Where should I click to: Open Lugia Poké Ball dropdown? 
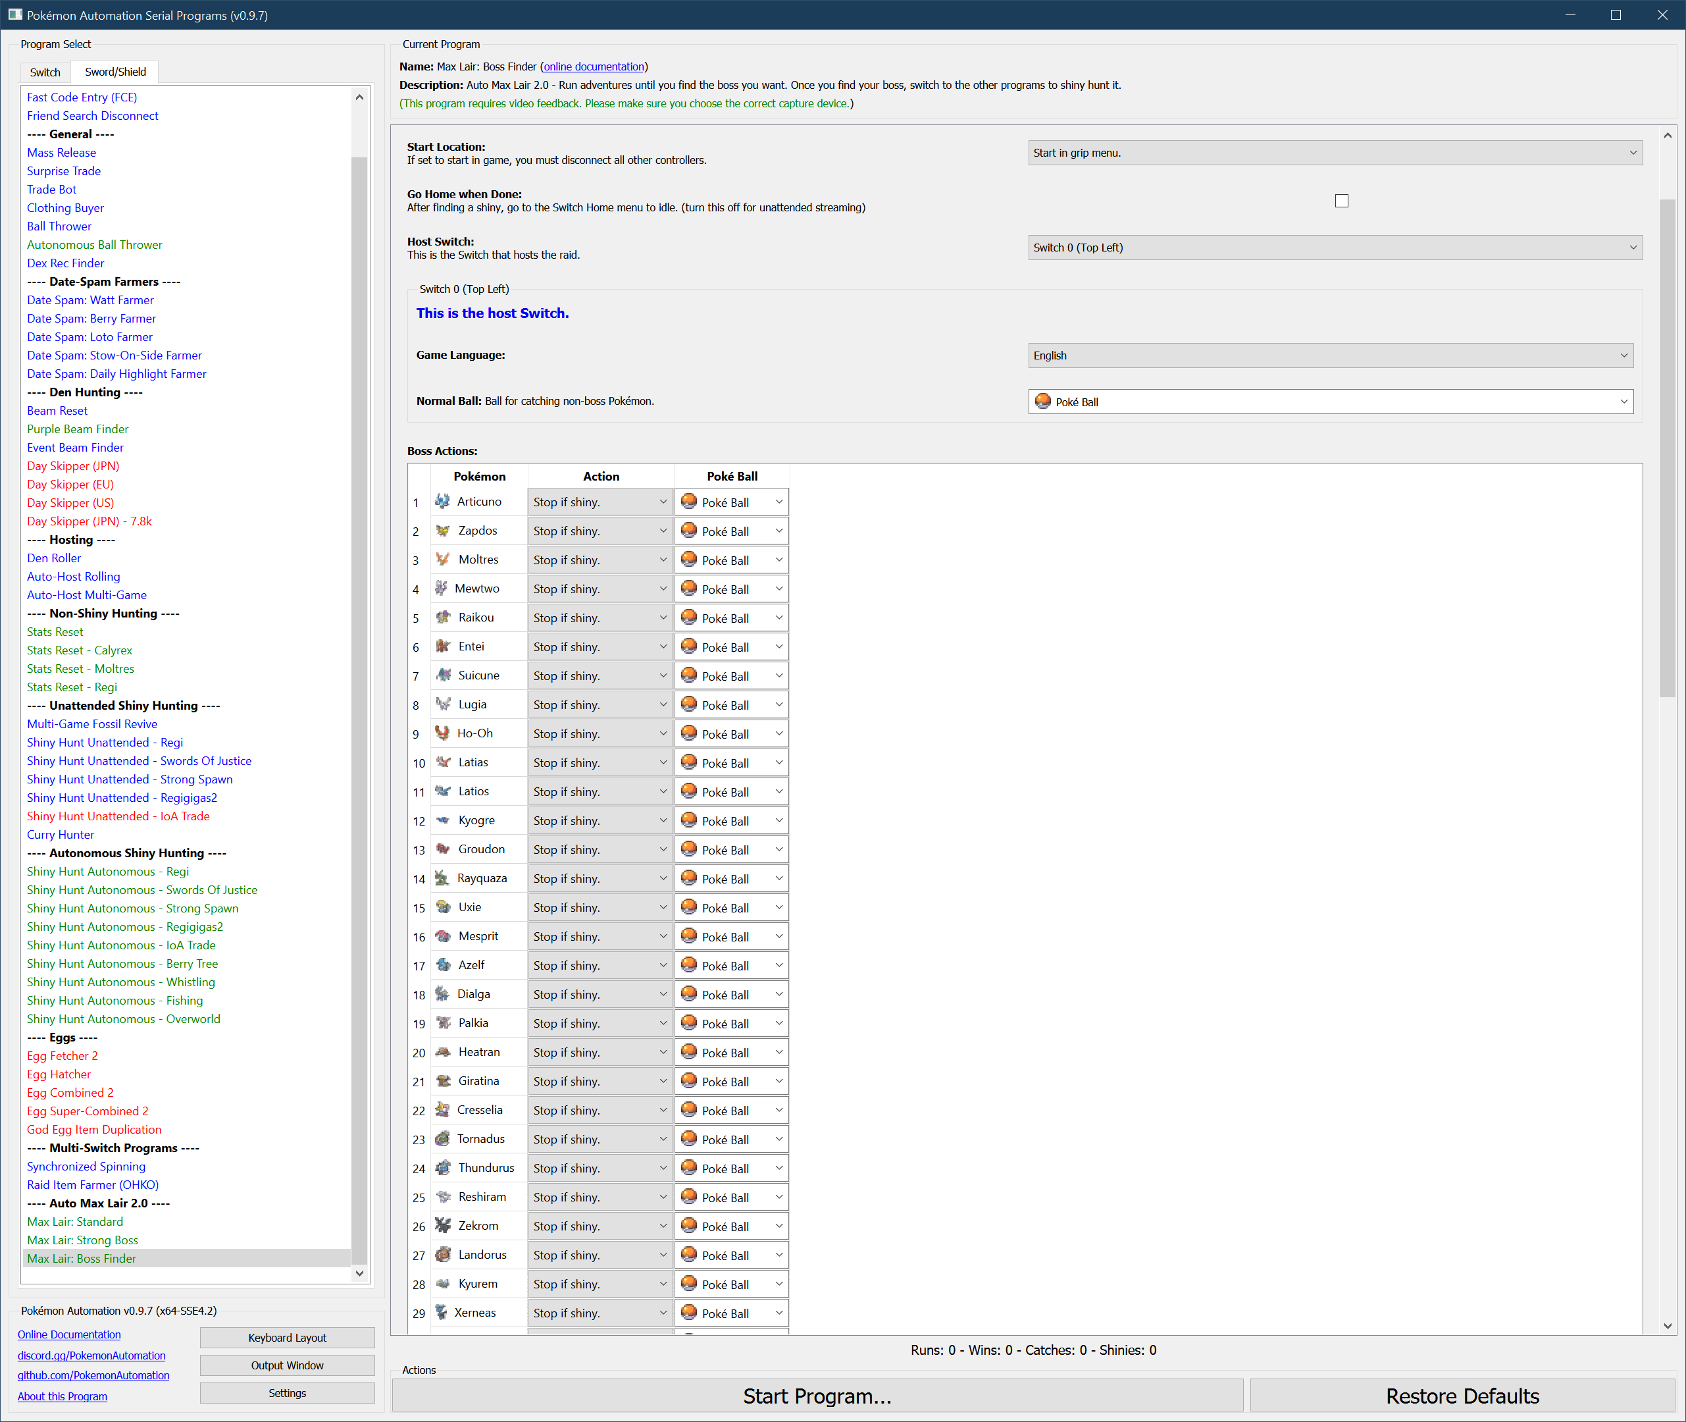coord(732,705)
